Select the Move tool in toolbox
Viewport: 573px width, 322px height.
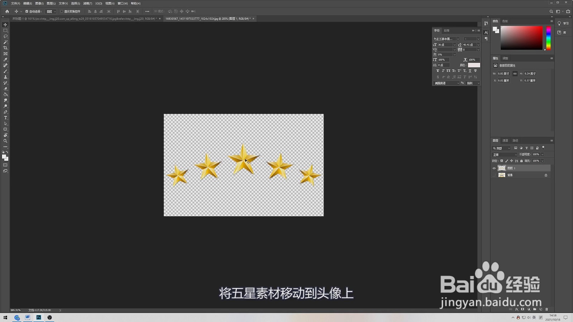pos(5,25)
